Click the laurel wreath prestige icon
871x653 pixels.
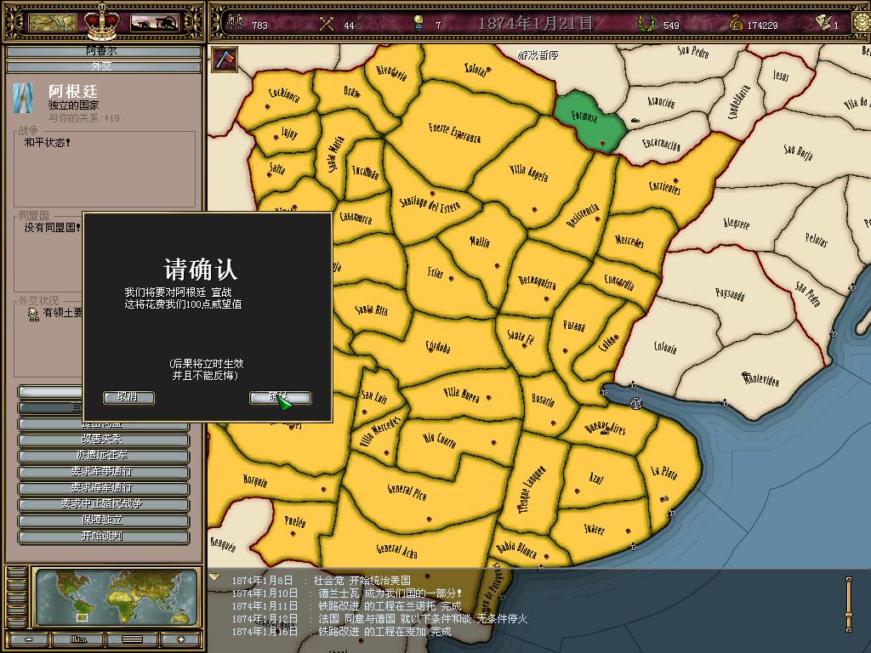coord(646,23)
